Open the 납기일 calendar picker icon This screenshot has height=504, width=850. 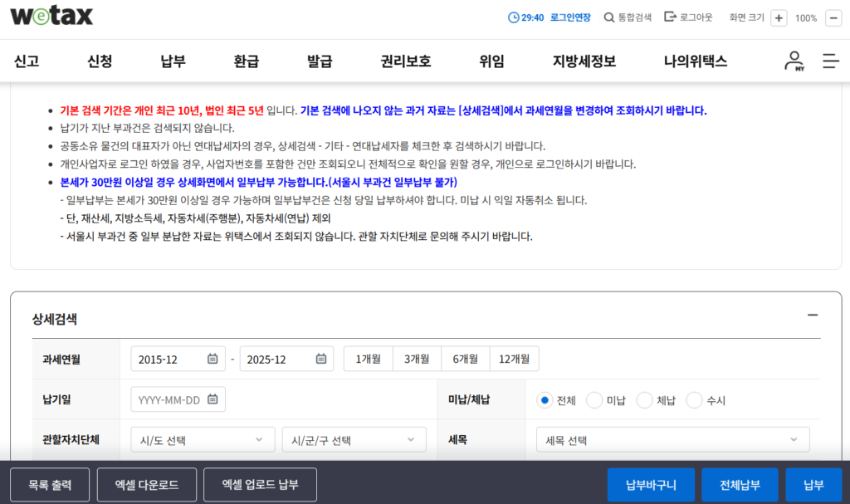tap(212, 399)
